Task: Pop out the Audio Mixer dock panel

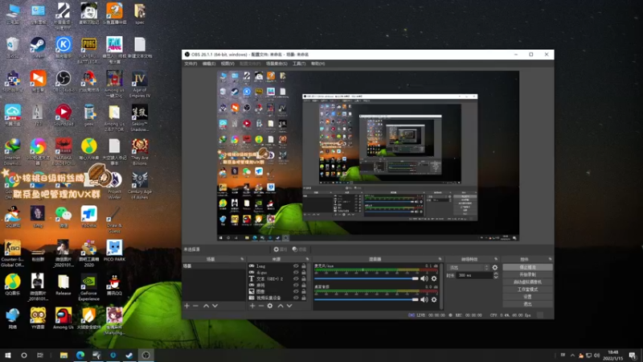Action: point(440,259)
